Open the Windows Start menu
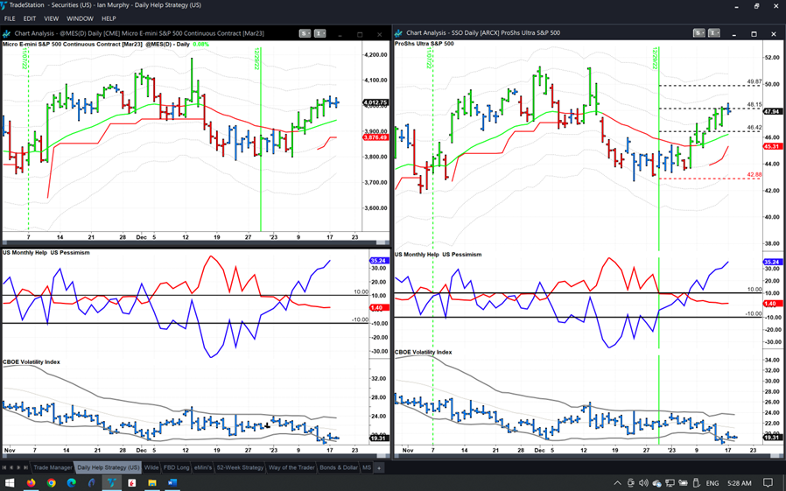 (10, 483)
